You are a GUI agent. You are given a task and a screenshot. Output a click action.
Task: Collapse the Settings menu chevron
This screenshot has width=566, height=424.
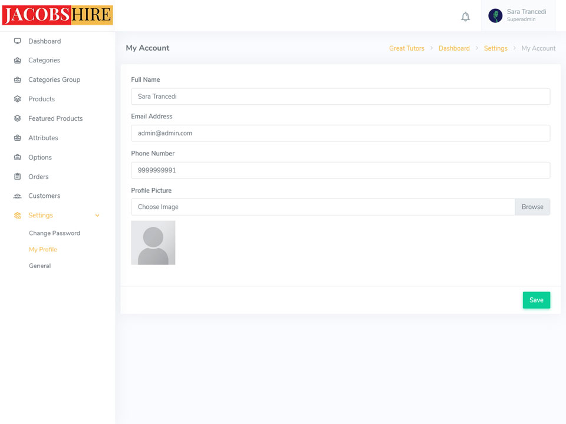click(x=97, y=216)
